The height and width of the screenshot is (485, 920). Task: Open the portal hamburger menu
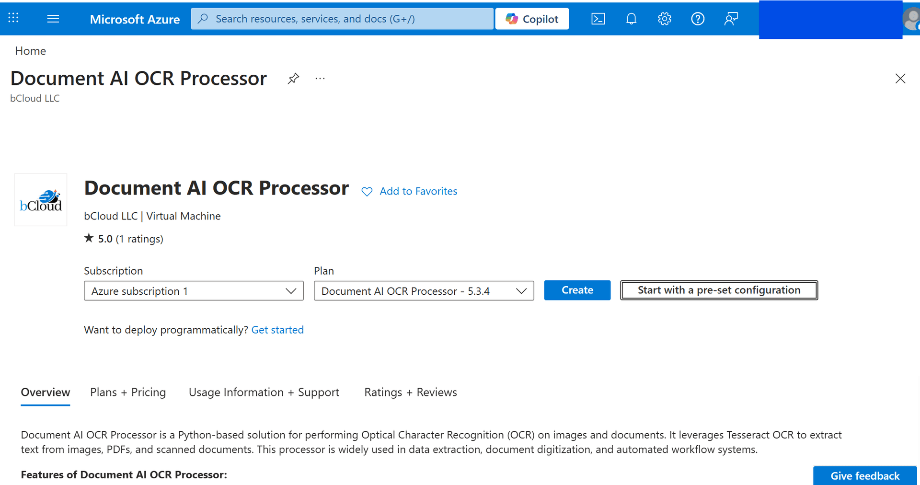(53, 19)
